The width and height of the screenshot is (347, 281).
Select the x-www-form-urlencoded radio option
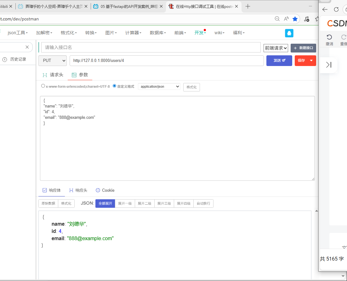click(43, 86)
